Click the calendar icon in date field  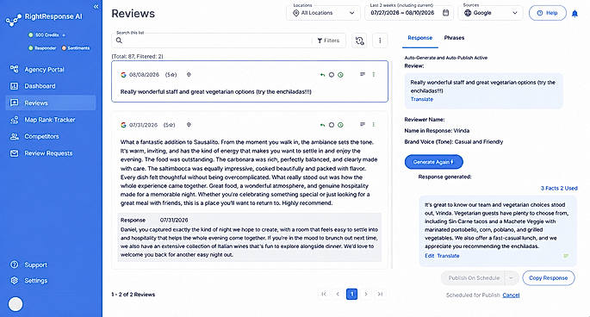[x=445, y=13]
